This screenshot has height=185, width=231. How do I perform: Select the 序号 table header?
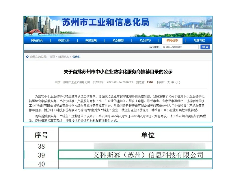(41, 135)
